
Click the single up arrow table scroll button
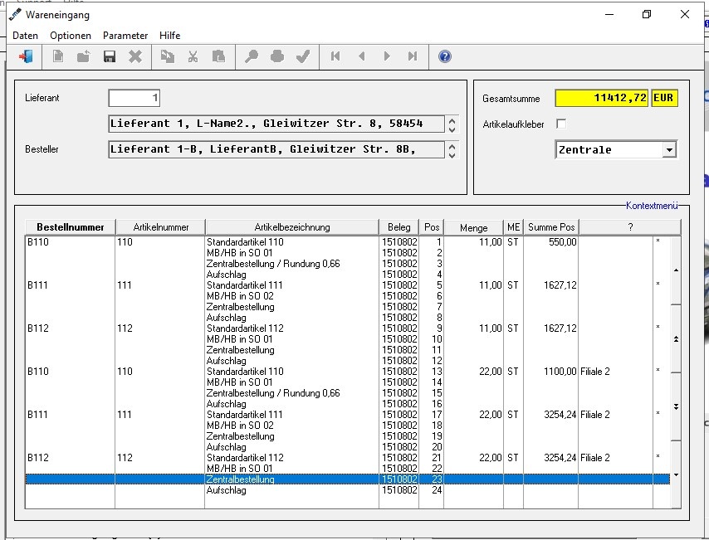[676, 270]
